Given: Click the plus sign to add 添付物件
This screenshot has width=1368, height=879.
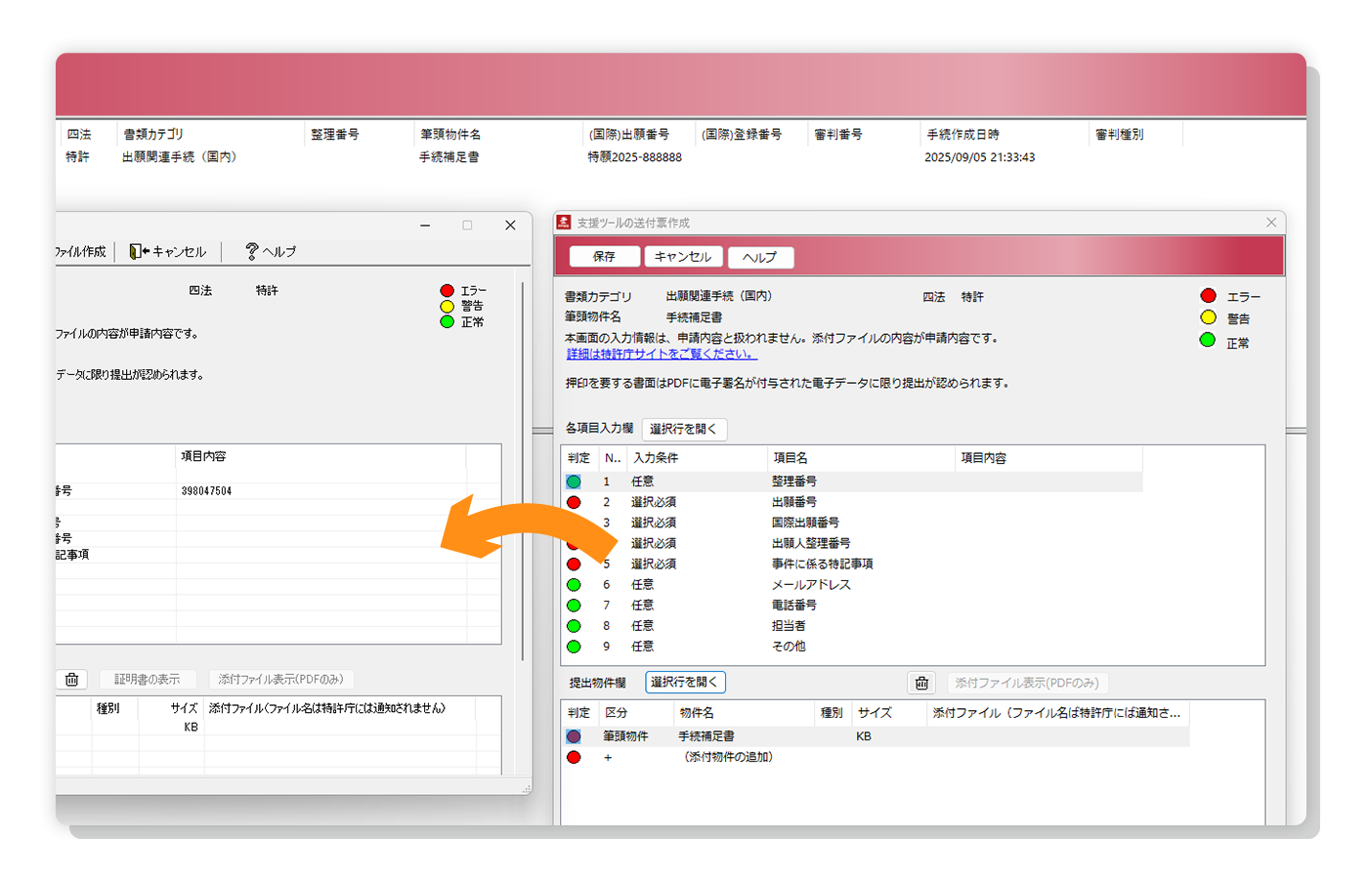Looking at the screenshot, I should [608, 757].
